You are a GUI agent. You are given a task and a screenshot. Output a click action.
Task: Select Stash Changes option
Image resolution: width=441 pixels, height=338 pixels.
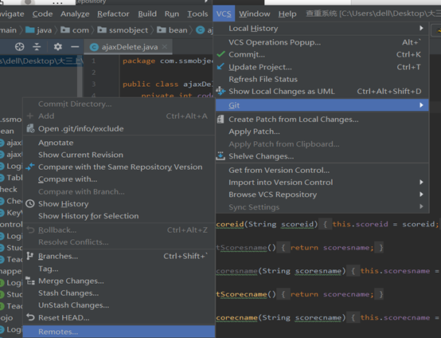point(119,293)
